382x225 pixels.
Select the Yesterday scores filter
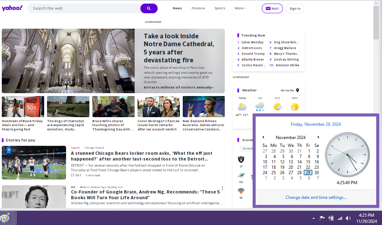coord(247,148)
